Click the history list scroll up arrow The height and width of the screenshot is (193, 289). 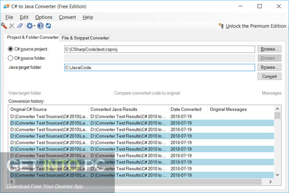point(277,109)
